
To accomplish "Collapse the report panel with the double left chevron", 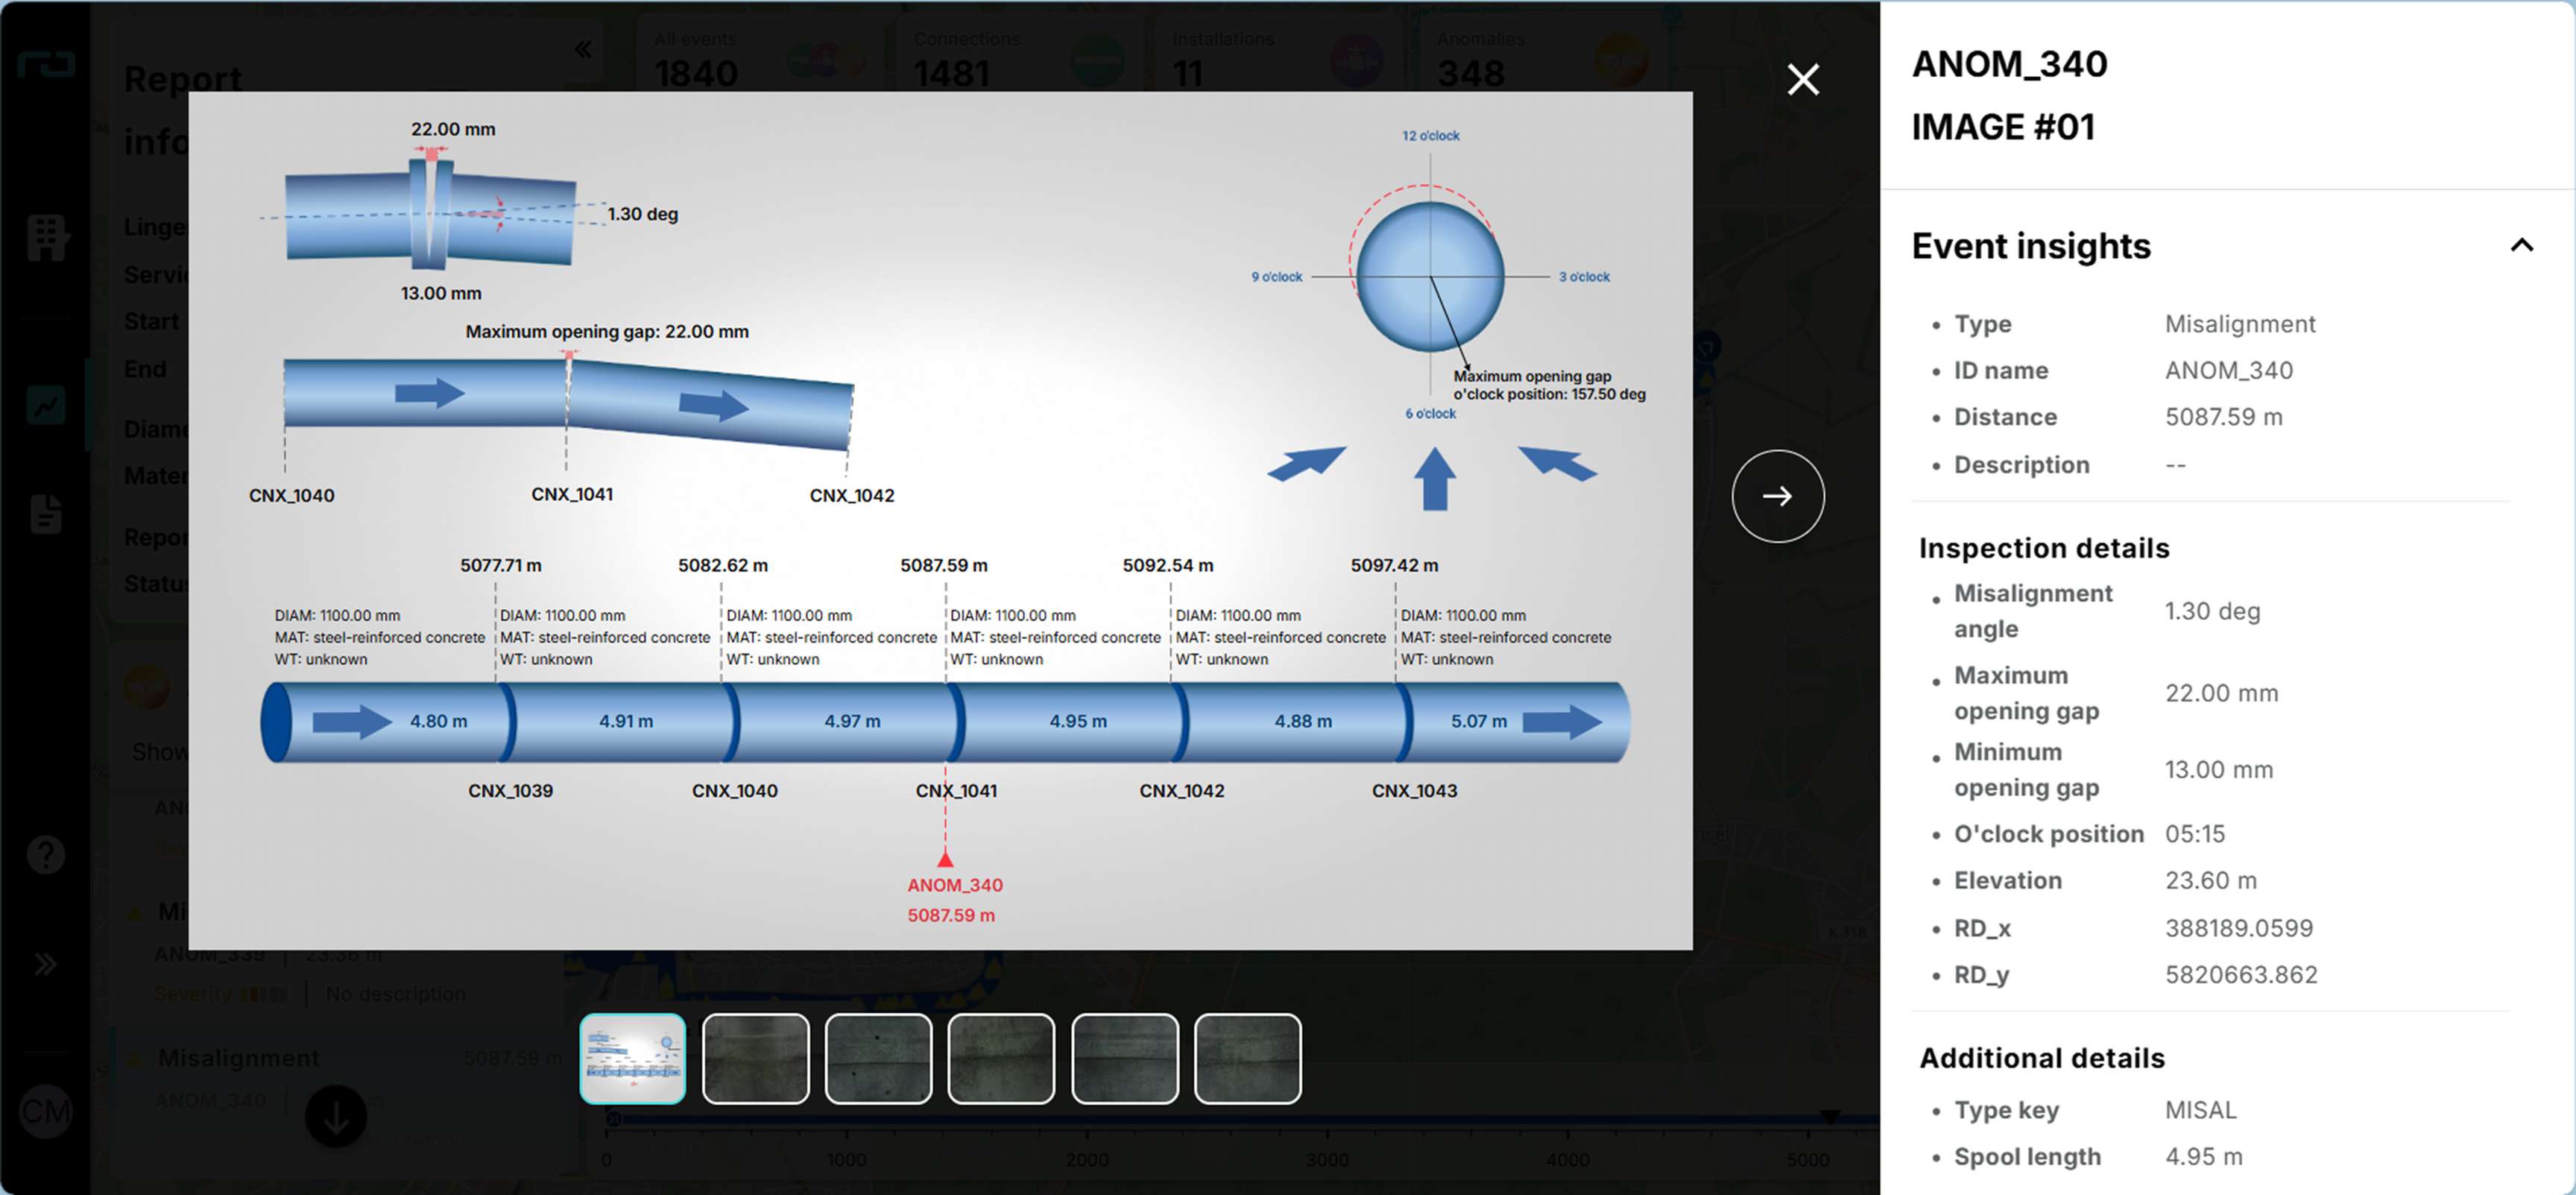I will click(x=583, y=49).
